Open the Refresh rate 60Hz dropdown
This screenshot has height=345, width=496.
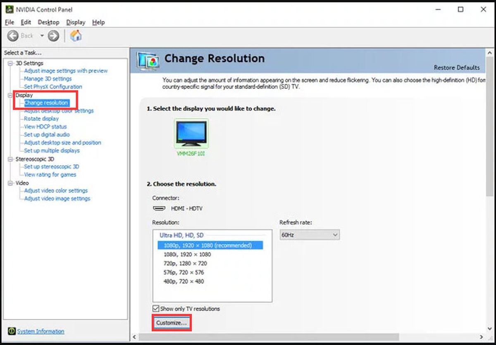tap(310, 235)
